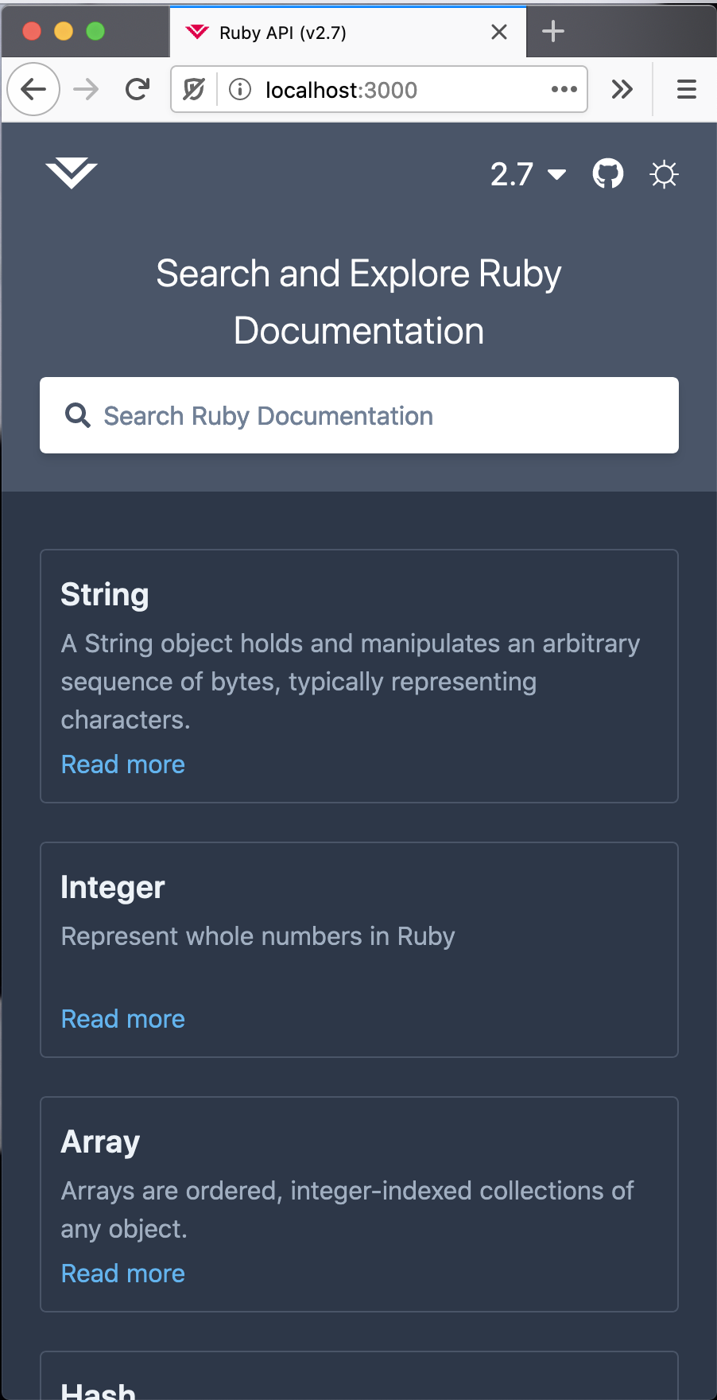
Task: Click the magnifying glass search icon
Action: coord(77,415)
